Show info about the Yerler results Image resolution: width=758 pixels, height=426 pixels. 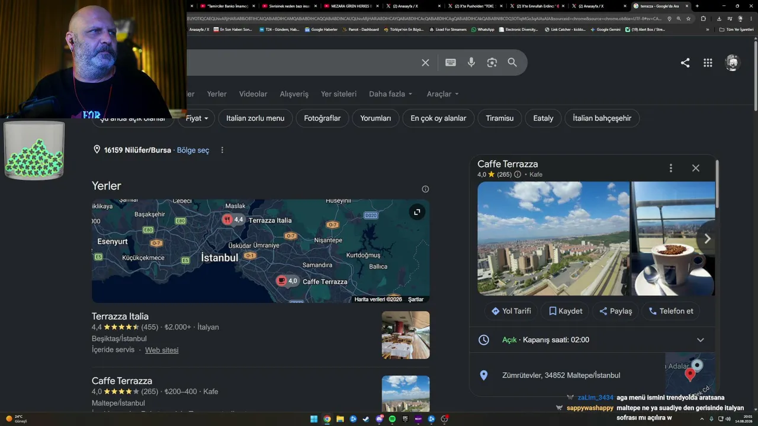(x=425, y=189)
